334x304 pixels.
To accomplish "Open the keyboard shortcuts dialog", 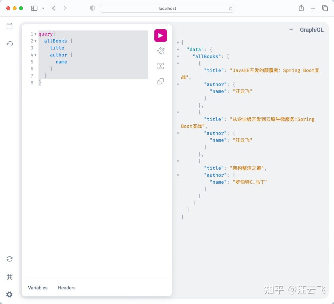I will [10, 277].
